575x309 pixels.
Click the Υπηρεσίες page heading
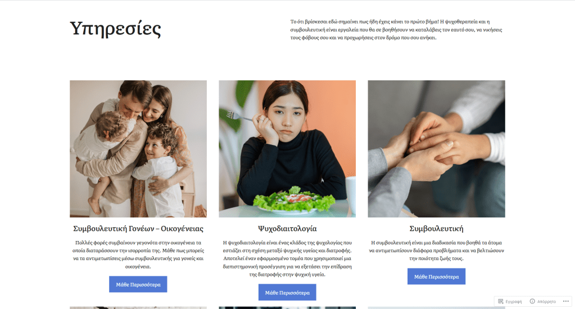(116, 29)
